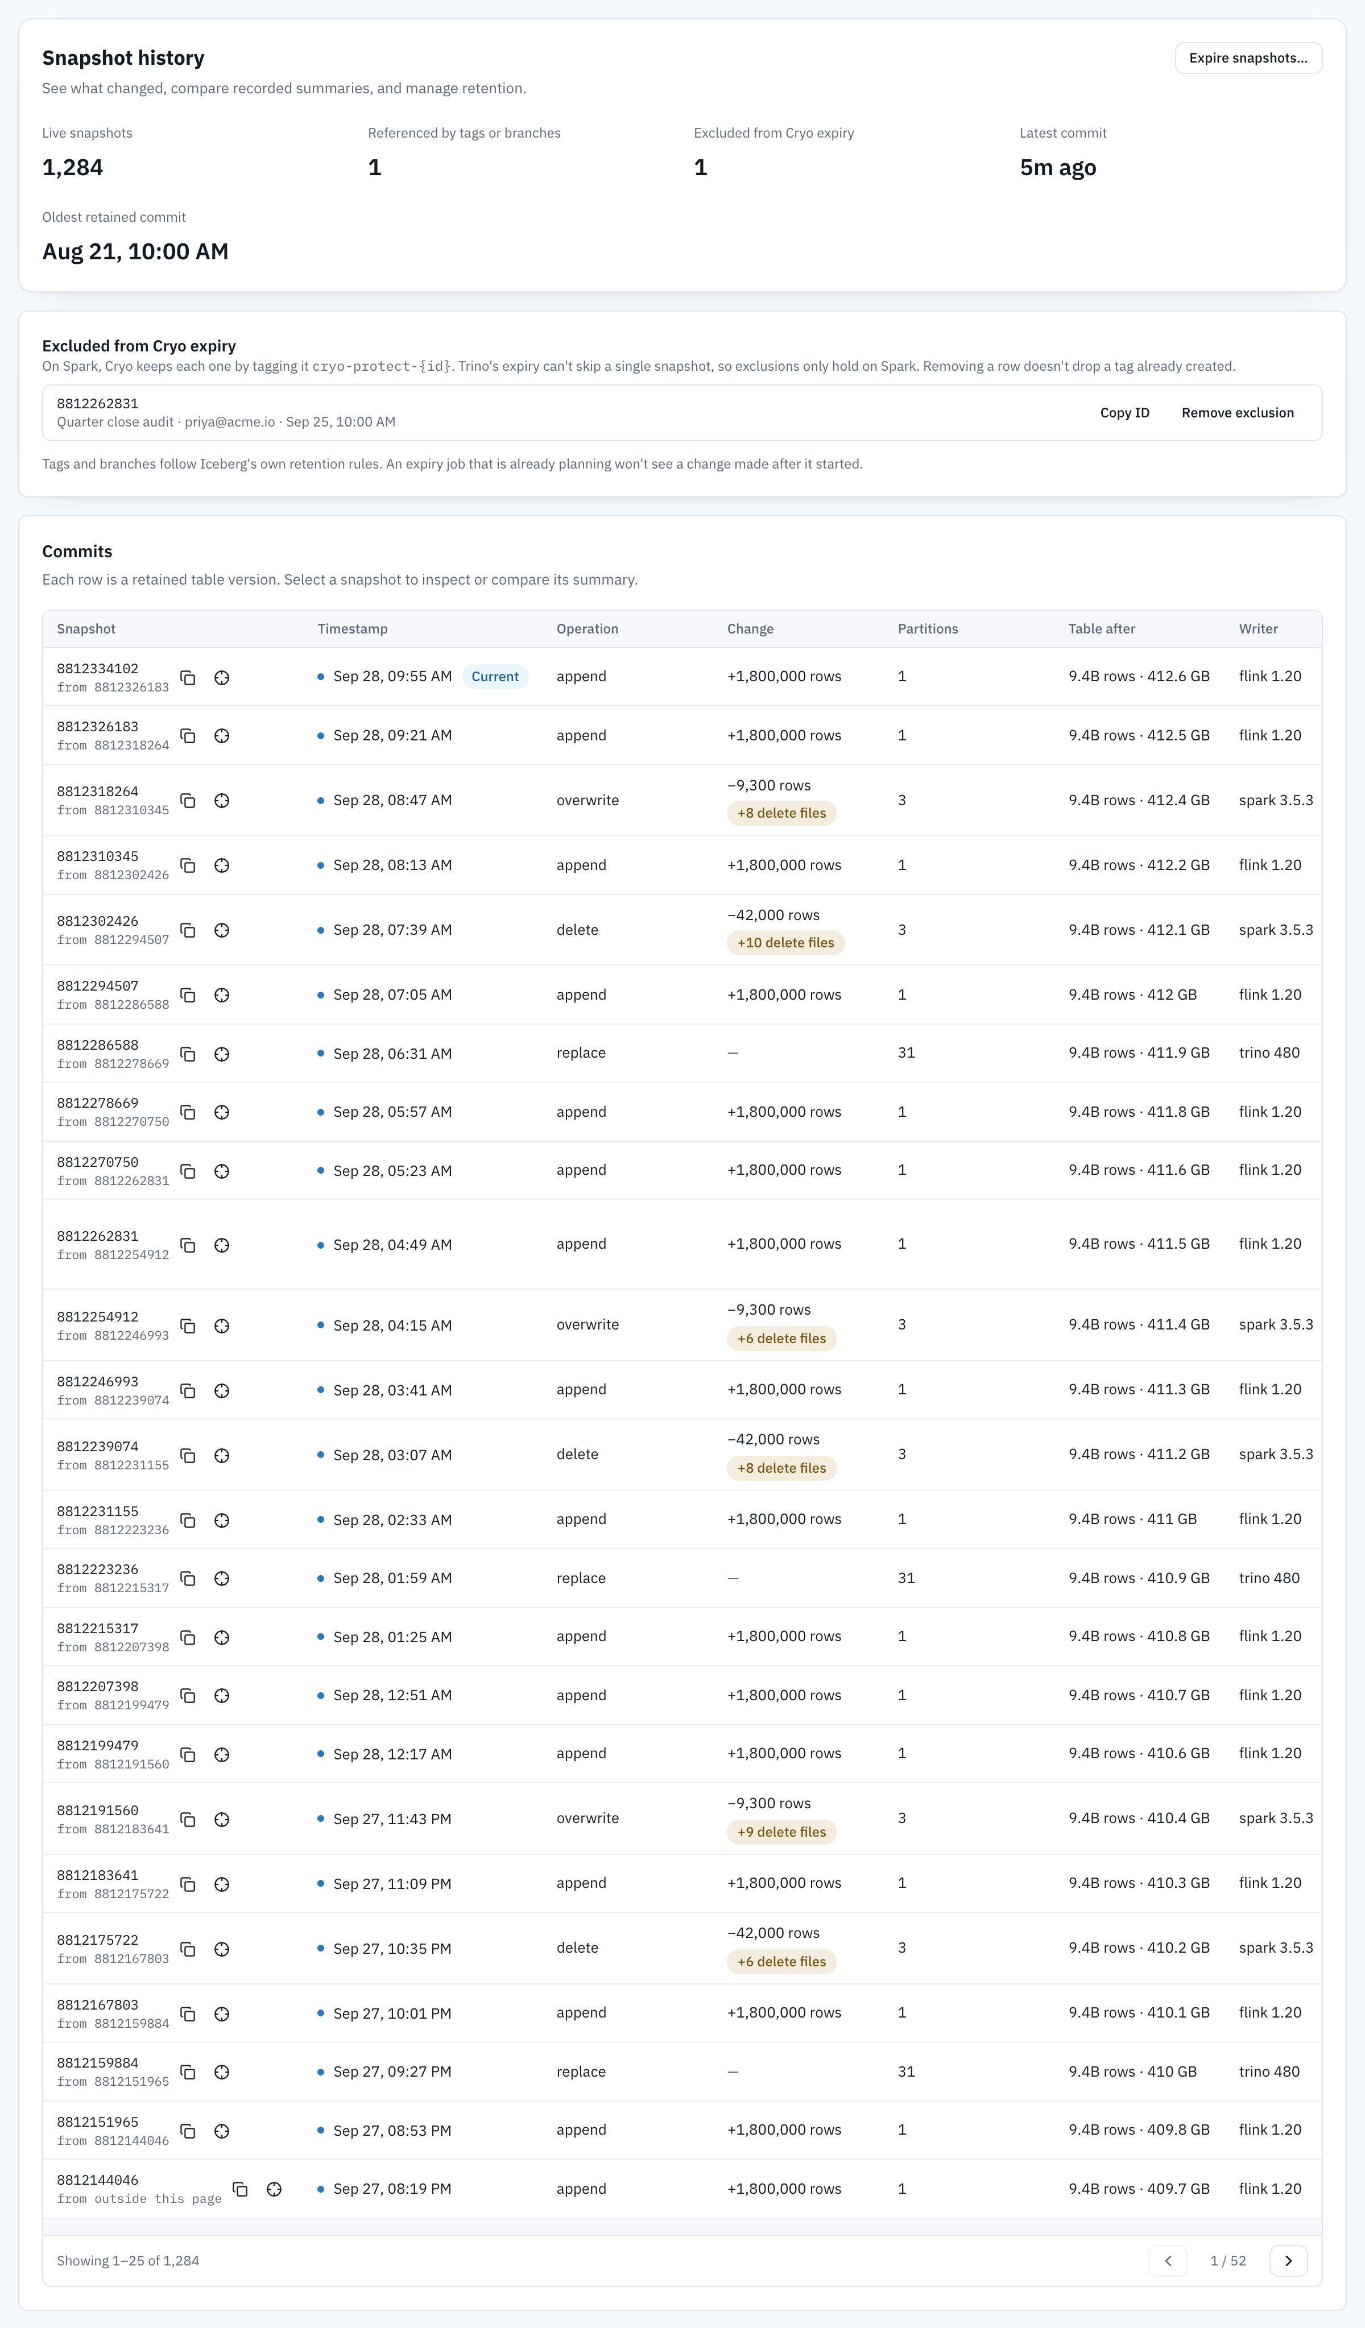Click Remove exclusion for Quarter close audit
The width and height of the screenshot is (1365, 2328).
tap(1238, 413)
